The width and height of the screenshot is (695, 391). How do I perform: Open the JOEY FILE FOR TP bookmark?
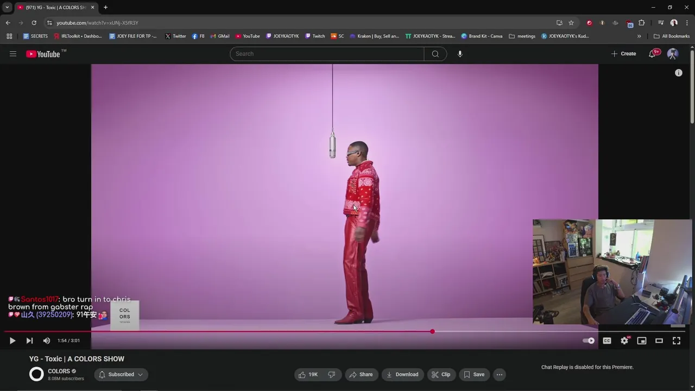coord(133,36)
